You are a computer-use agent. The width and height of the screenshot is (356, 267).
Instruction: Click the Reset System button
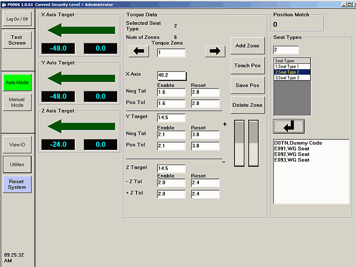[17, 184]
